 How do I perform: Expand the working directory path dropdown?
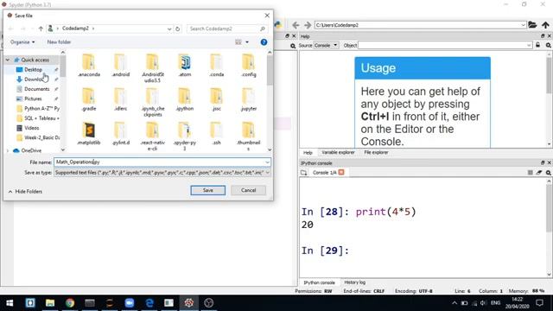click(523, 25)
